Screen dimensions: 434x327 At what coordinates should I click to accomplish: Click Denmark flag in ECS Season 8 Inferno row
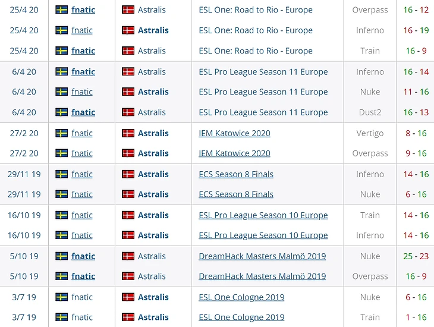(128, 174)
